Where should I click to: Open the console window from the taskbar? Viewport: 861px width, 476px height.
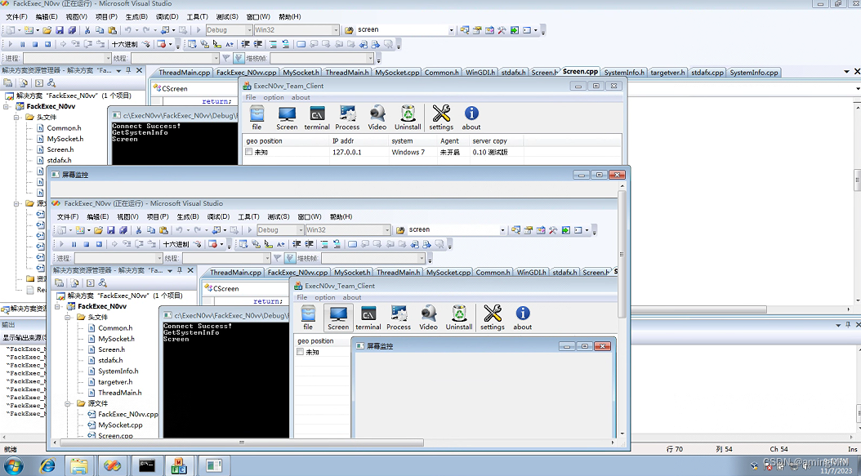(146, 465)
